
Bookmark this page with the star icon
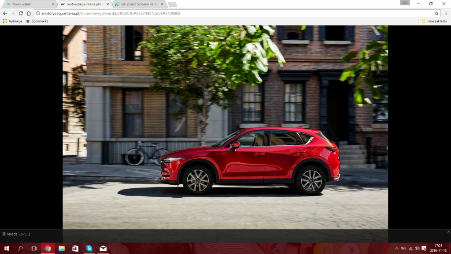click(x=436, y=13)
